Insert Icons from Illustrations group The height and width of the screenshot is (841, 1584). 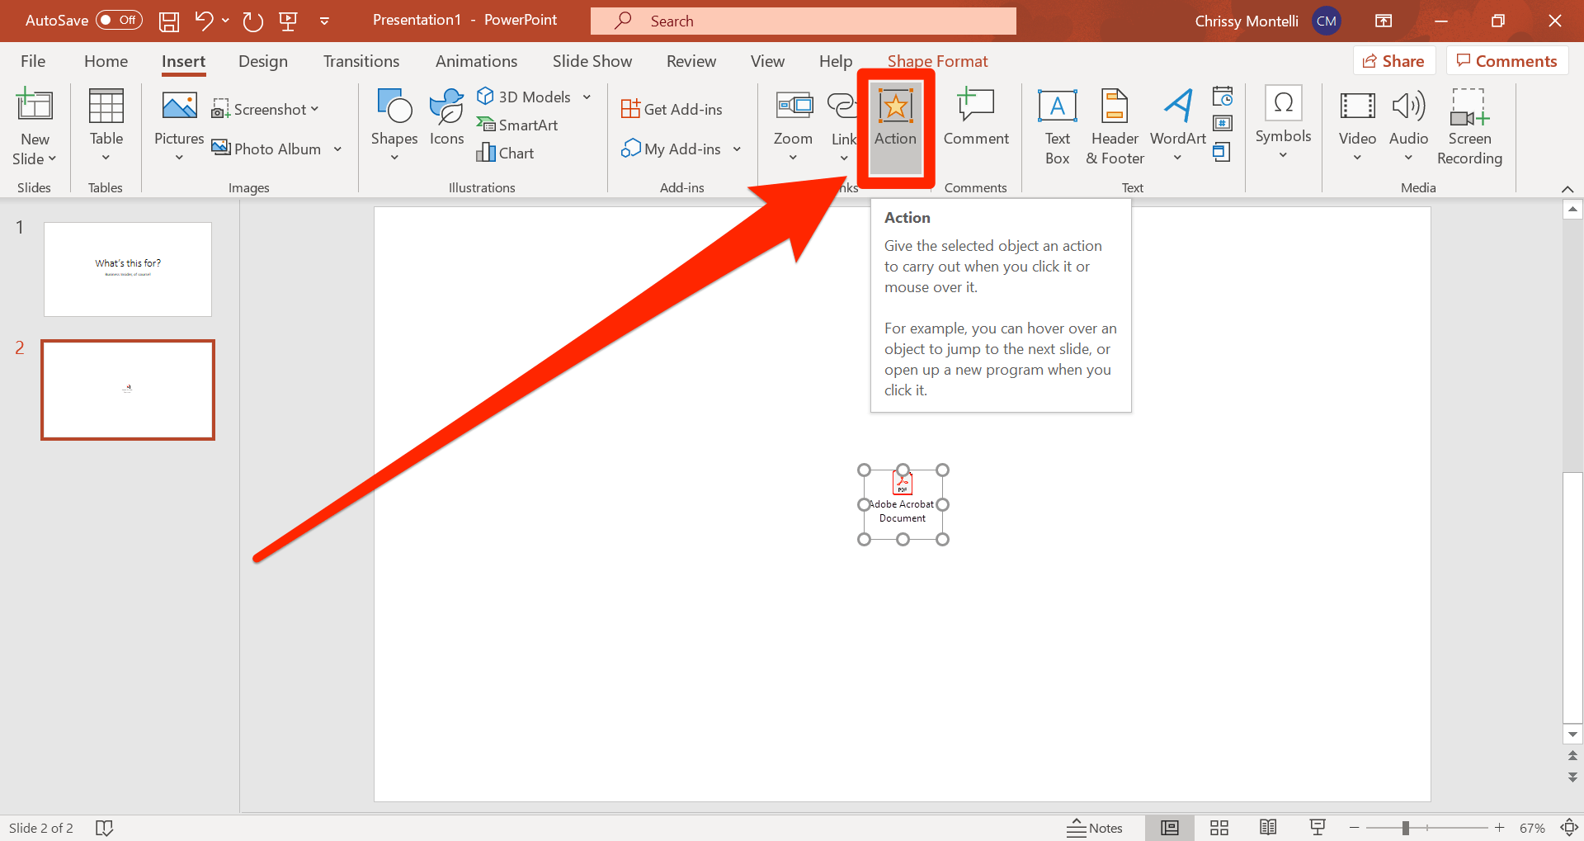coord(446,118)
